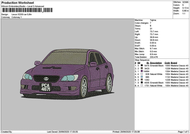Viewport: 190px width, 134px height.
Task: Click stitch count 3423 in stop row 2
Action: 147,69
